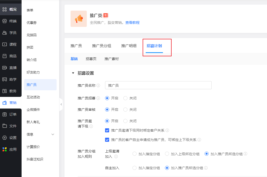Click the 推广员名称 text input field
The width and height of the screenshot is (267, 177).
[x=158, y=85]
